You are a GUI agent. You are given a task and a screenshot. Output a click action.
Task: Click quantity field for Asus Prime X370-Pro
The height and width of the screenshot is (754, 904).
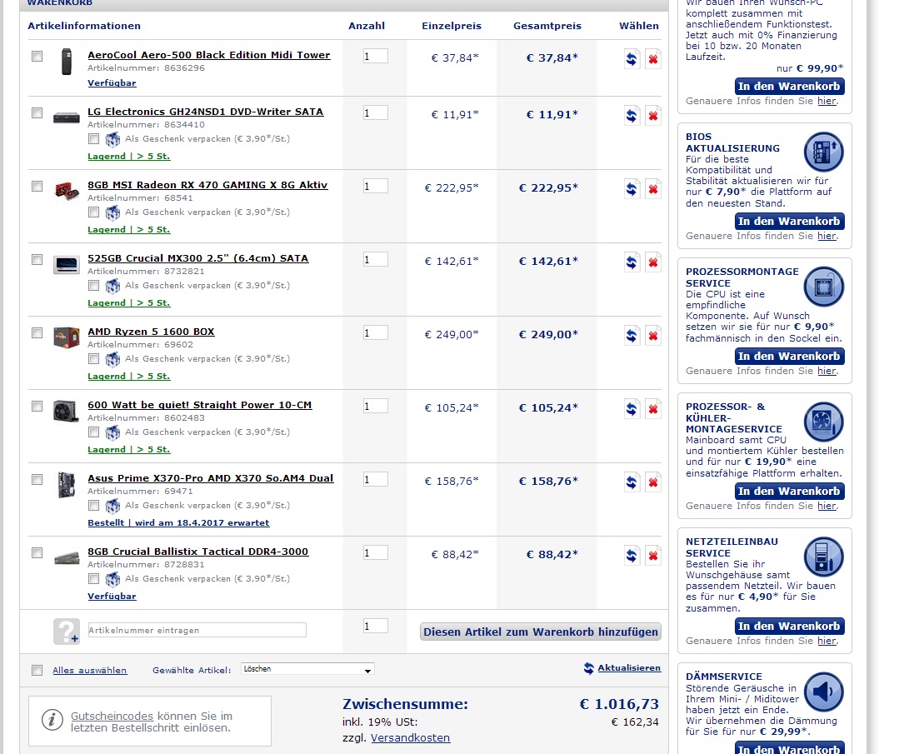(x=375, y=479)
